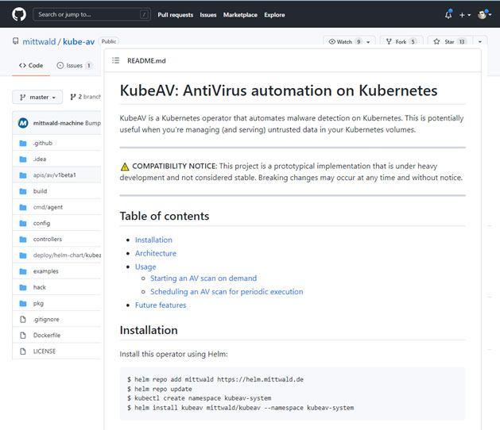
Task: Open the notifications bell
Action: (x=448, y=14)
